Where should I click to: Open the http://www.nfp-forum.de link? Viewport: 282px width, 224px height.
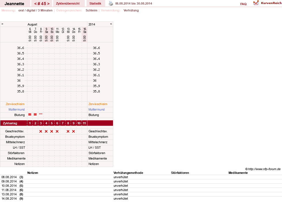264,169
